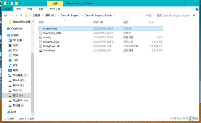Click the 图片 pictures icon
The width and height of the screenshot is (201, 123).
tap(10, 50)
